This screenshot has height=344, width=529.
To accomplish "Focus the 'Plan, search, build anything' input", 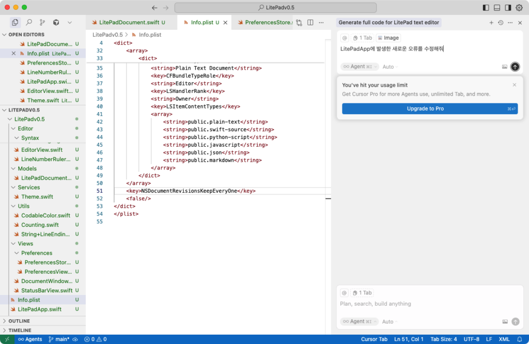I will point(429,304).
